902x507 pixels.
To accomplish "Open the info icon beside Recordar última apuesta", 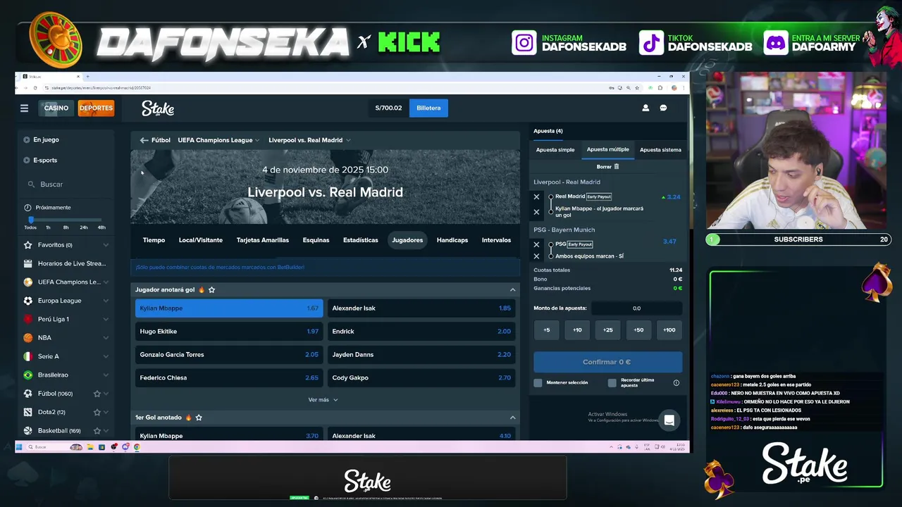I will [676, 382].
